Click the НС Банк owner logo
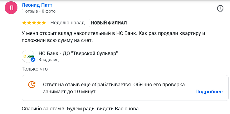This screenshot has height=114, width=230. 28,56
